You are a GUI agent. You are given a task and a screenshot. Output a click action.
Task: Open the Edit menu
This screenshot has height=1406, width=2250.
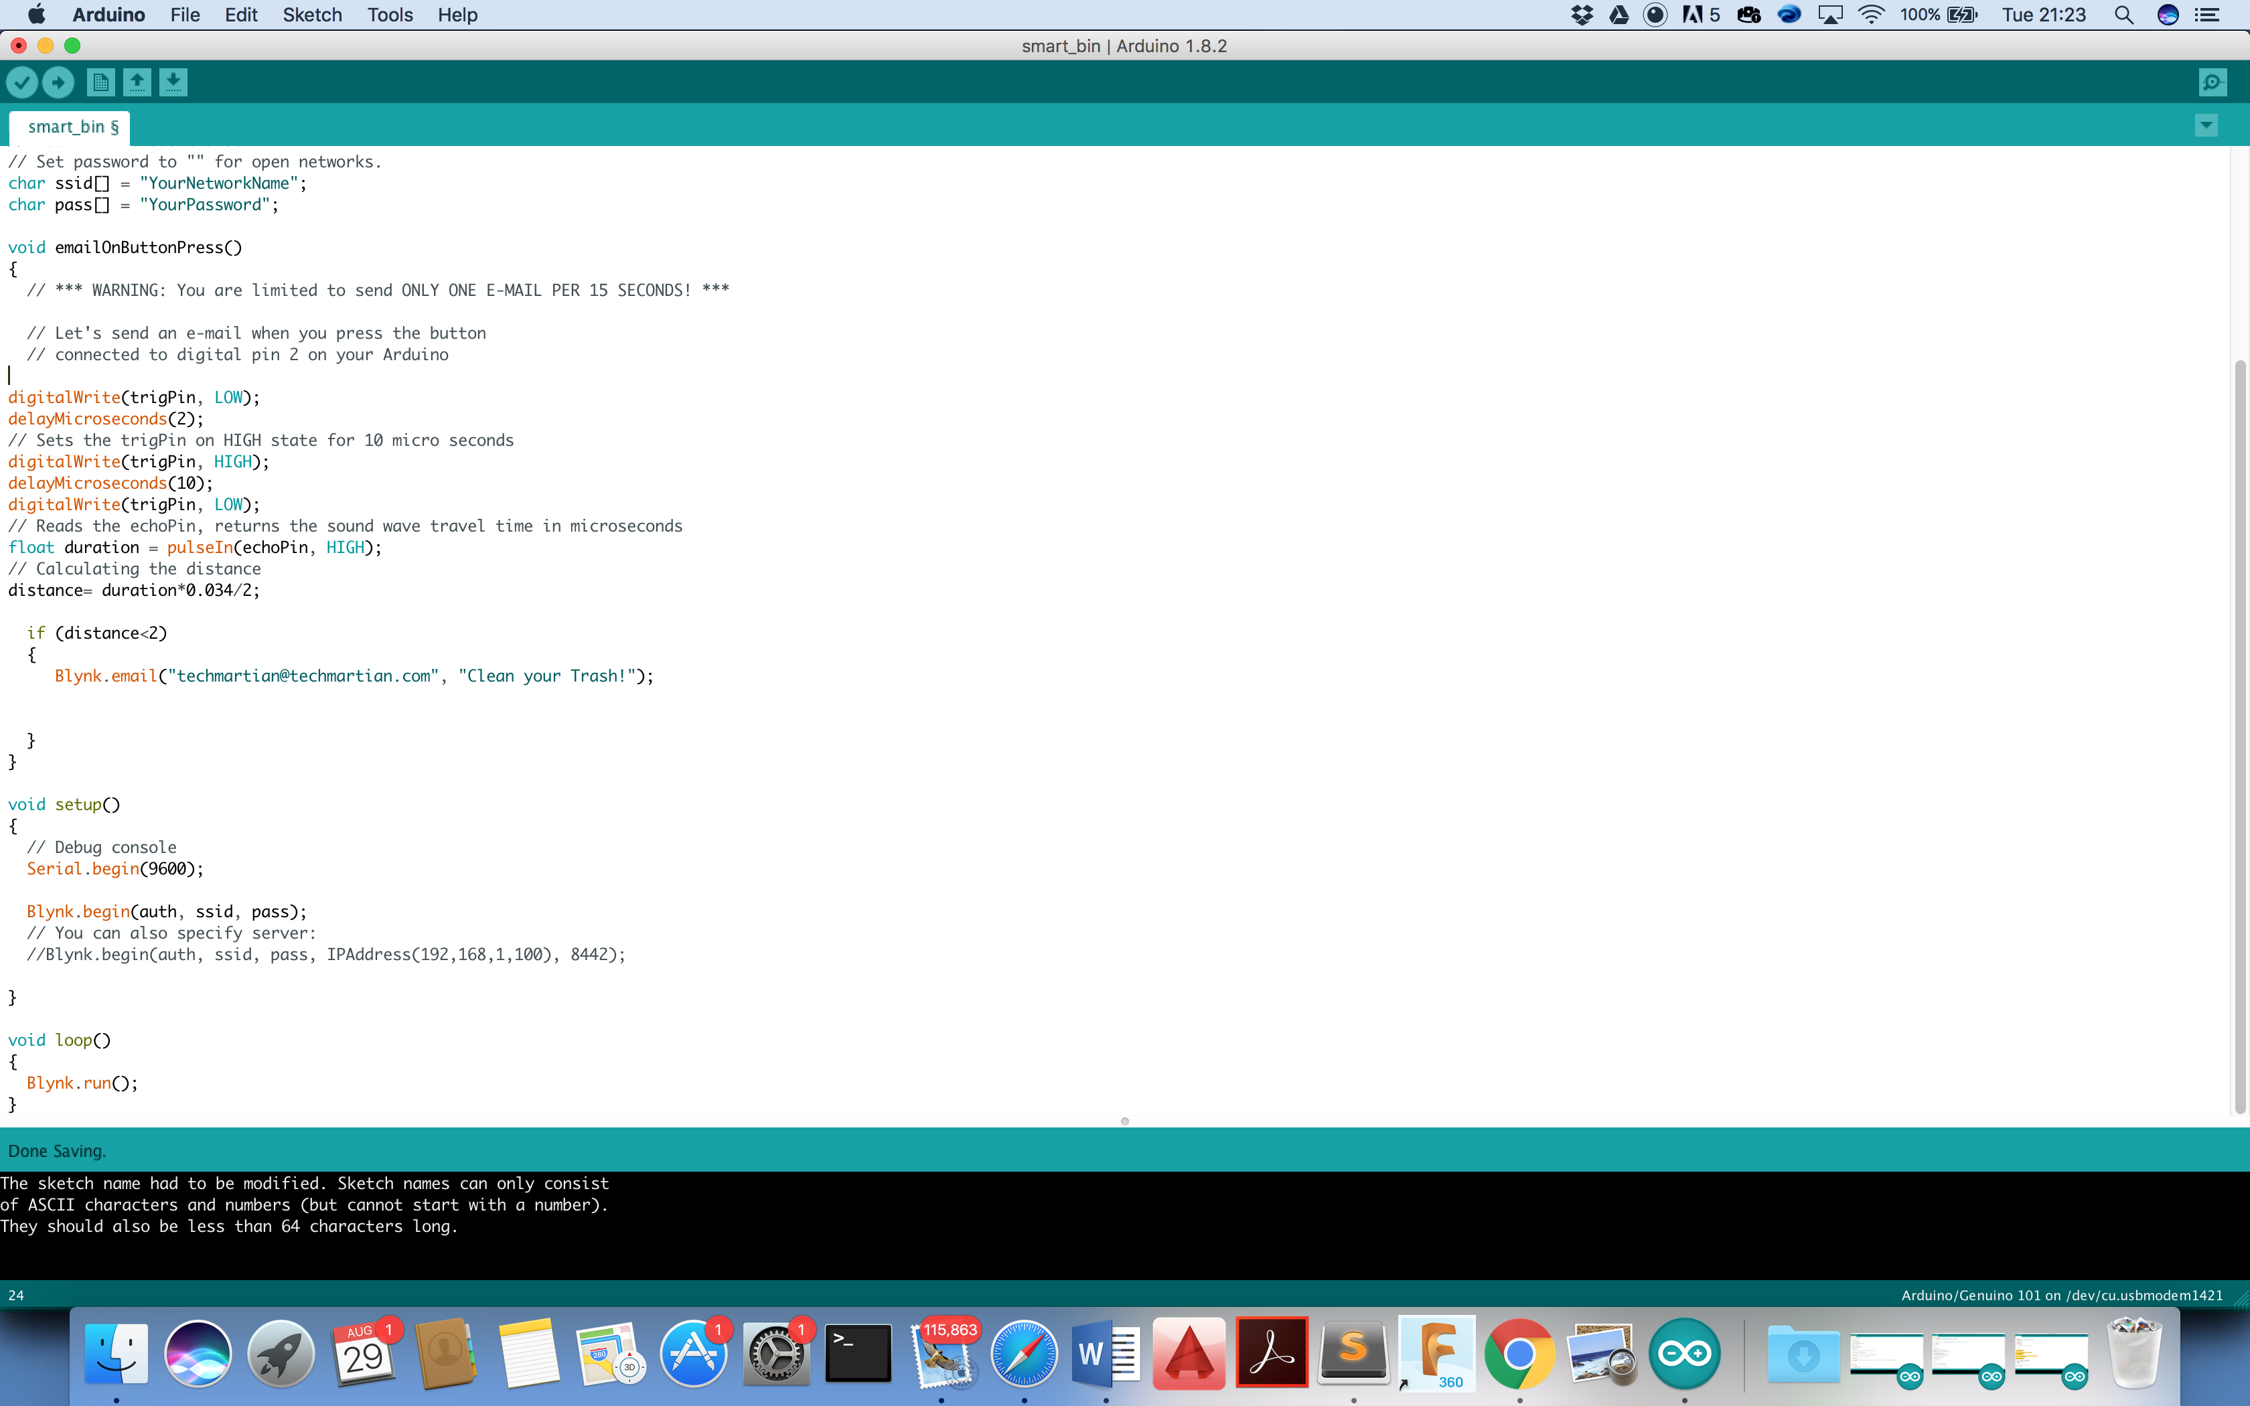click(241, 15)
